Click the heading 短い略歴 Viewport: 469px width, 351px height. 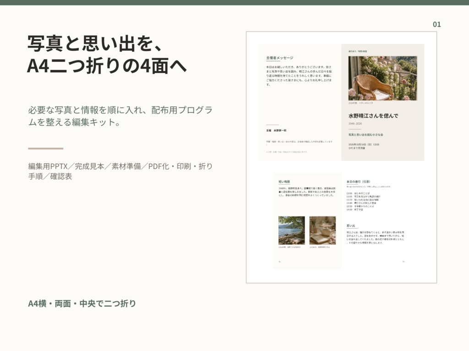tap(284, 181)
